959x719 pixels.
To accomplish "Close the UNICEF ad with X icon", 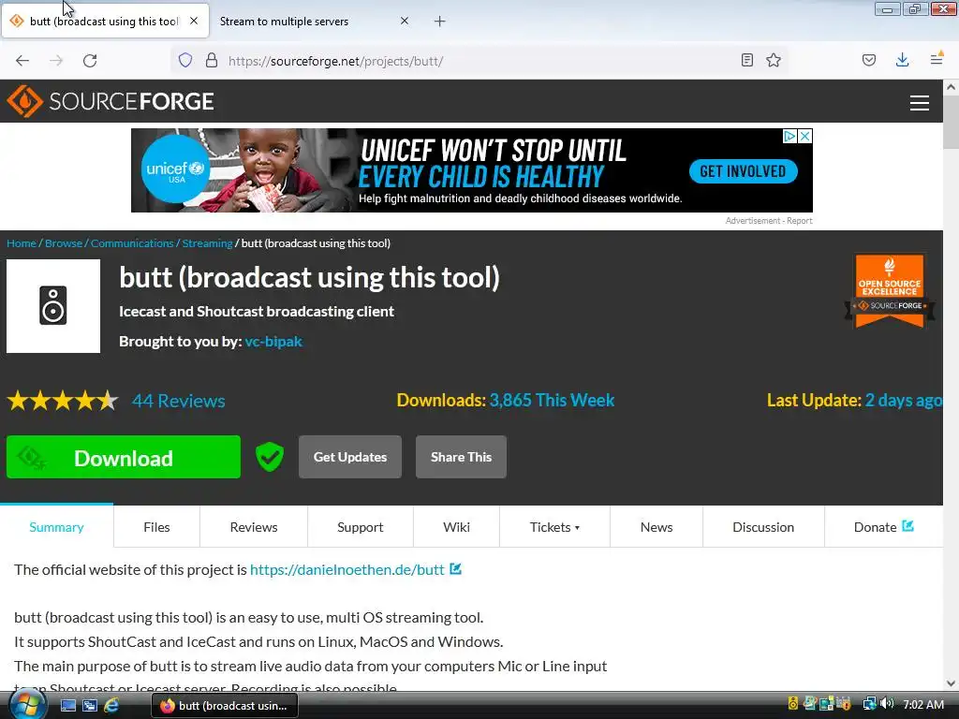I will [x=805, y=136].
